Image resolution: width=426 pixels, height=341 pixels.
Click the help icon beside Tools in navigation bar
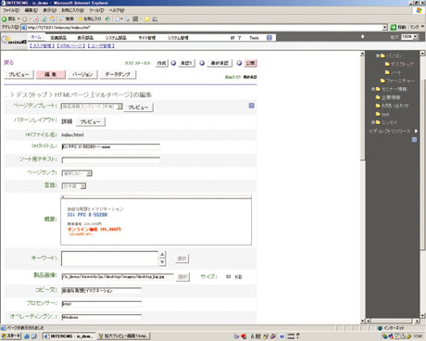coord(269,38)
